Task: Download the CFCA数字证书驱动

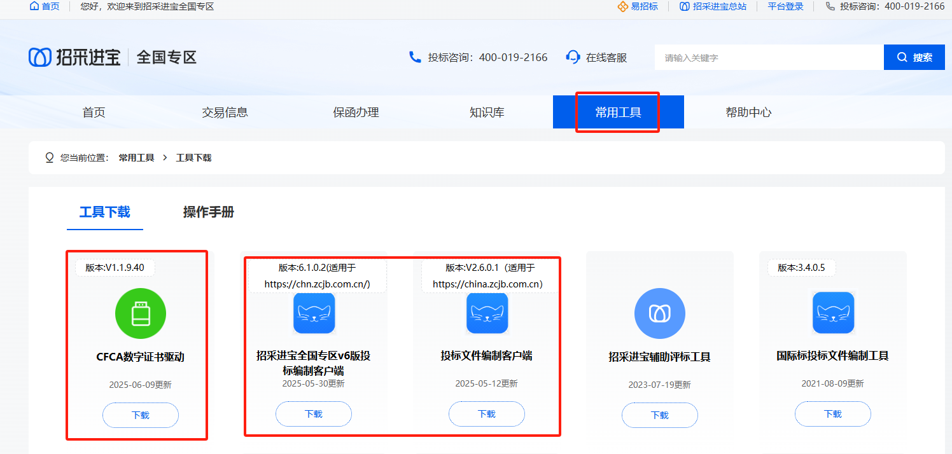Action: 141,415
